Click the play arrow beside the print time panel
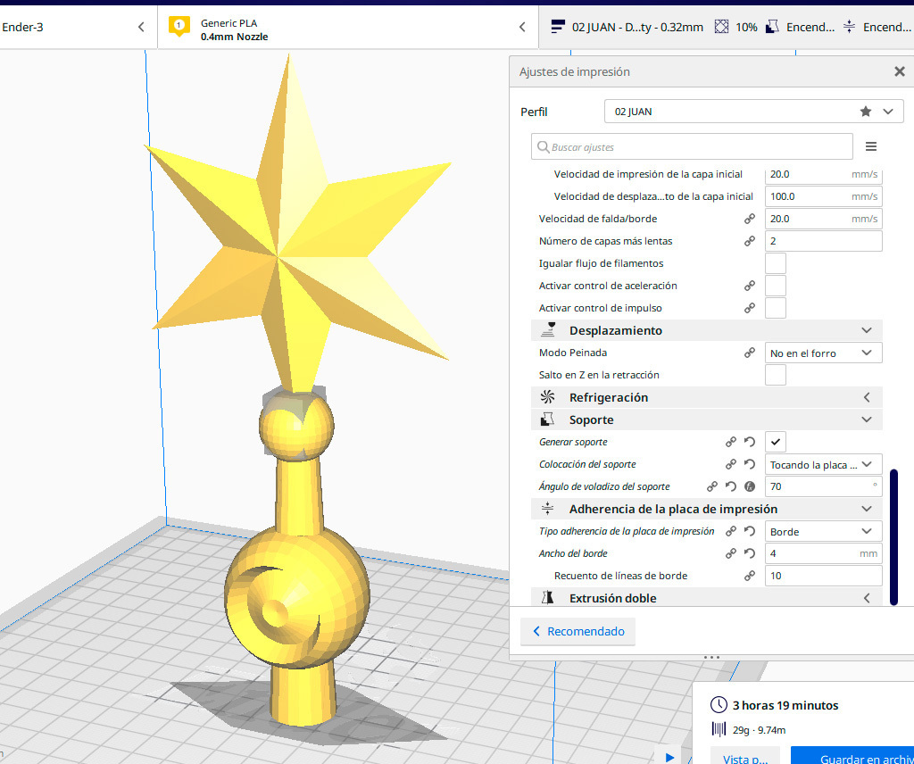The height and width of the screenshot is (764, 914). pyautogui.click(x=669, y=757)
